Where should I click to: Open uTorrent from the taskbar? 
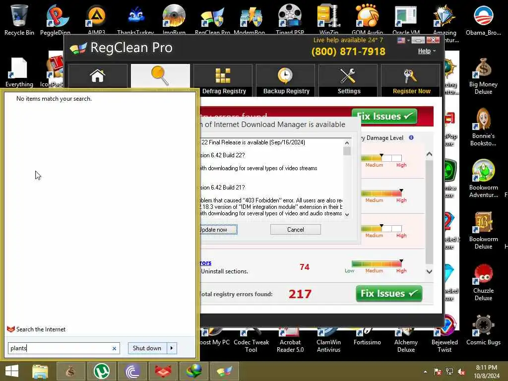pos(101,371)
